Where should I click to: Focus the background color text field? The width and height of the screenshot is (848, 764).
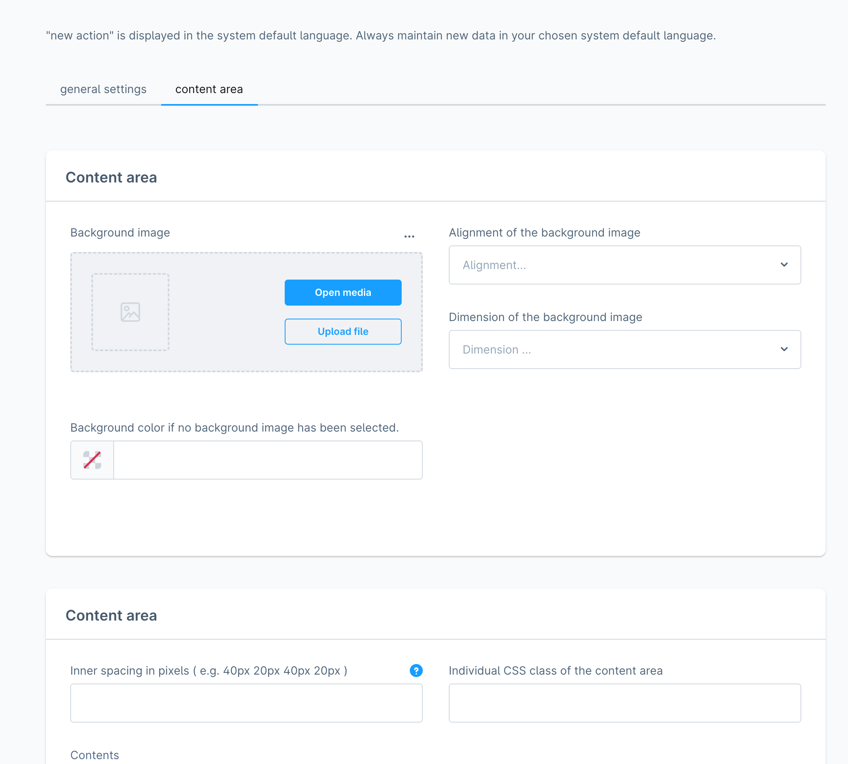click(268, 460)
